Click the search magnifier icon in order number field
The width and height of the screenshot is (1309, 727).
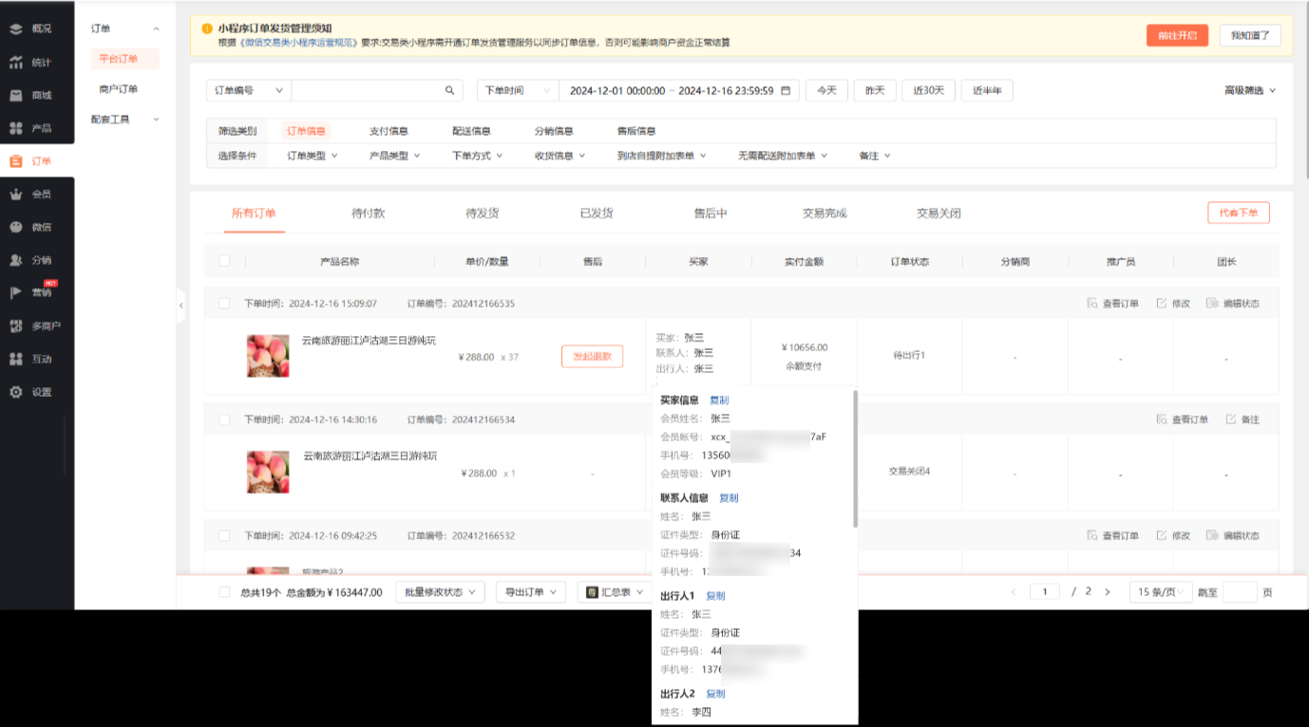449,91
